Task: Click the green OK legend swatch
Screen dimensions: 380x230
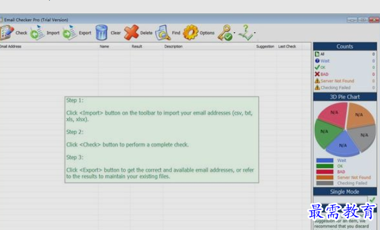Action: (x=325, y=166)
